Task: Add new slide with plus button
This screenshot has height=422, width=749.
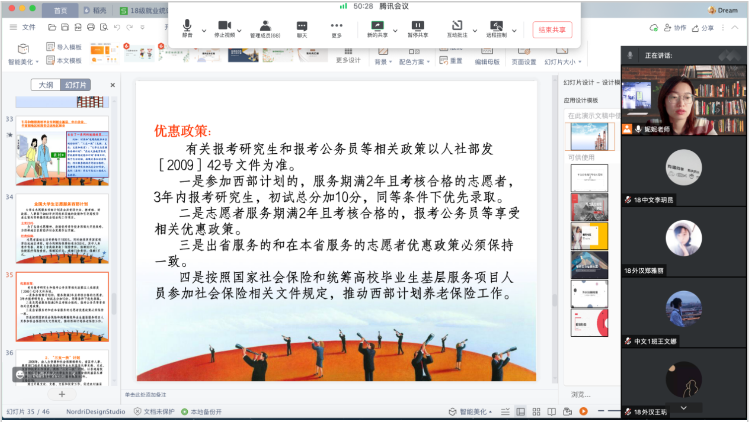Action: tap(62, 394)
